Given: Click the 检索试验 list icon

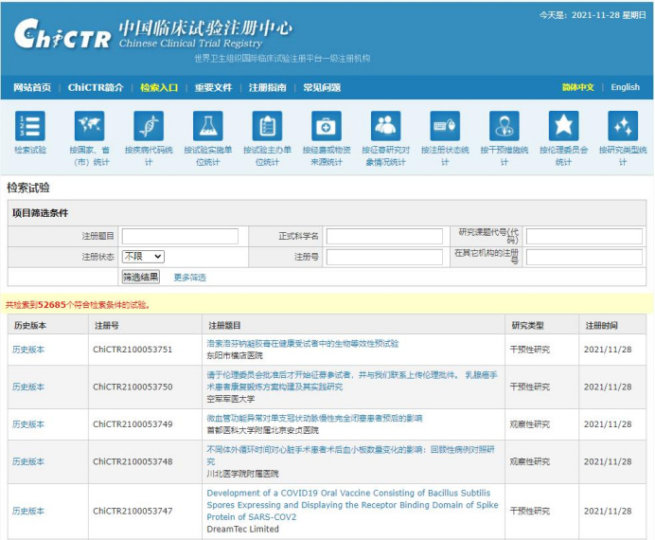Looking at the screenshot, I should click(30, 126).
